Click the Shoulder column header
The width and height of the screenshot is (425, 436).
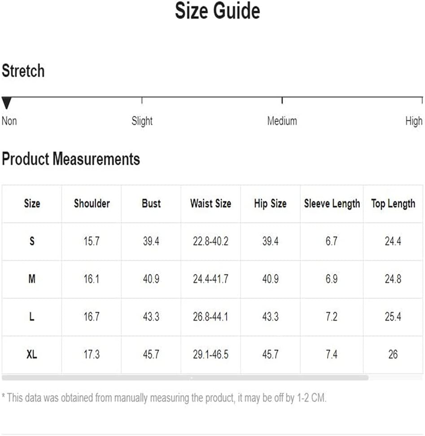[92, 203]
